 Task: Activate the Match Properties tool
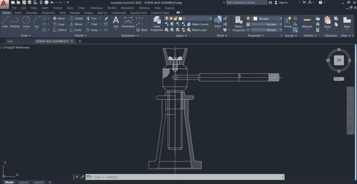tap(239, 24)
